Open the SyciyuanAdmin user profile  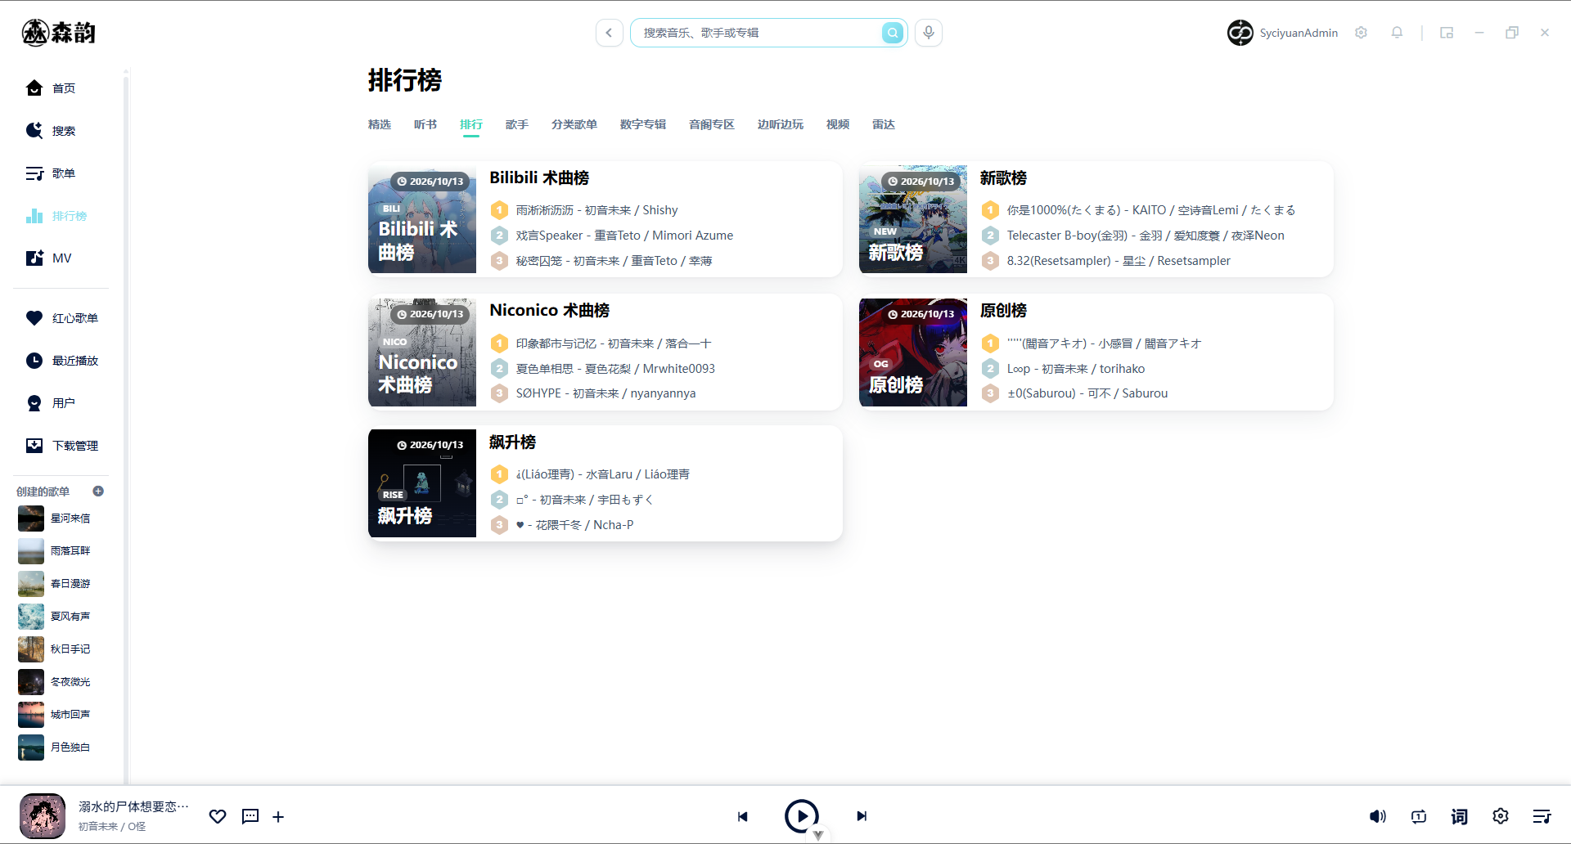1282,33
